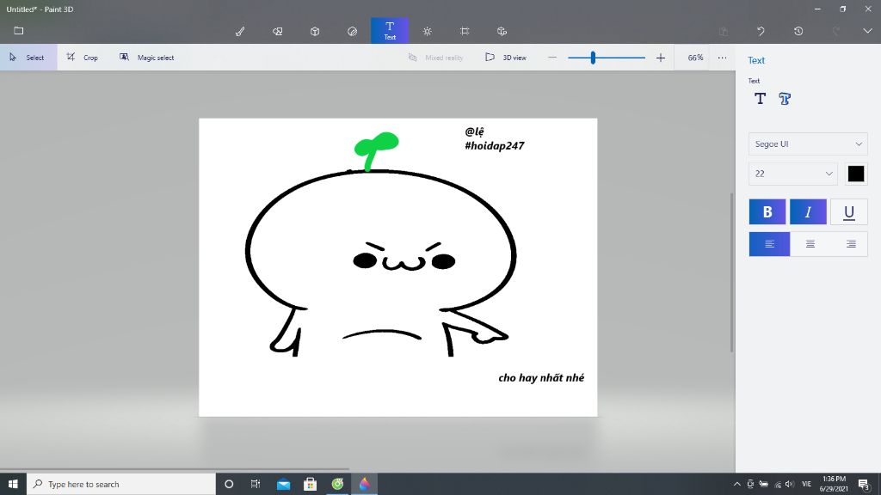This screenshot has width=881, height=495.
Task: Select the 2D text option
Action: pos(761,99)
